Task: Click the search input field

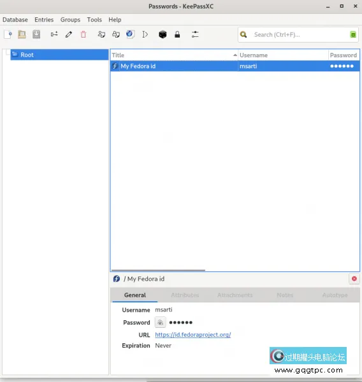Action: point(299,34)
